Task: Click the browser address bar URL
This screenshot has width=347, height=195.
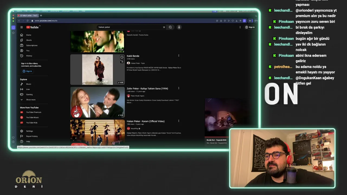Action: tap(46, 21)
